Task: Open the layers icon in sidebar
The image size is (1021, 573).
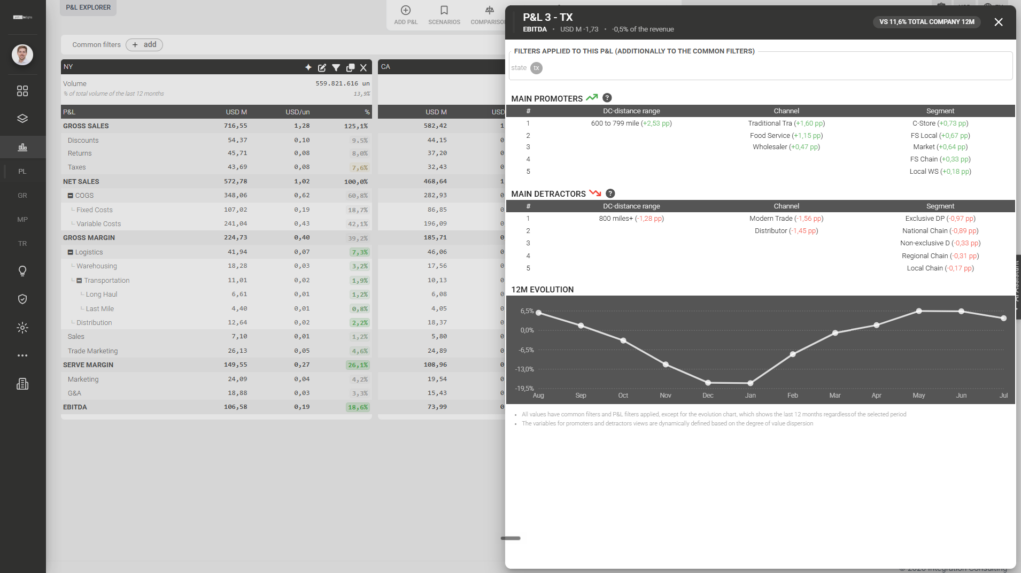Action: point(22,118)
